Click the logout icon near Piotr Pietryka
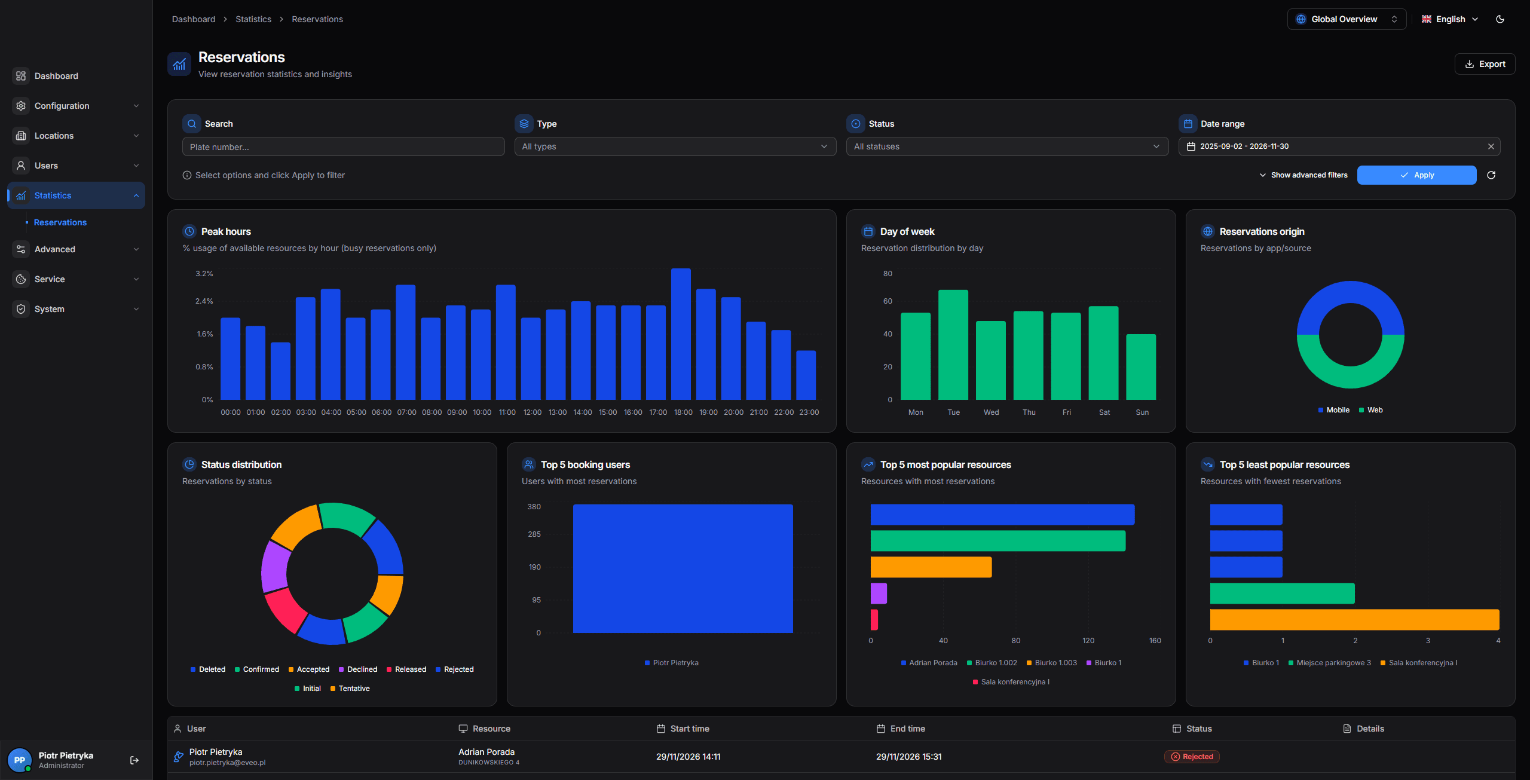The image size is (1530, 780). coord(134,760)
